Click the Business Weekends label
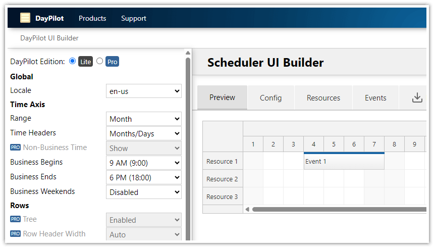434x248 pixels. point(42,191)
